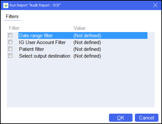Image resolution: width=162 pixels, height=124 pixels.
Task: Select the IG User Account Filter row
Action: pos(83,42)
